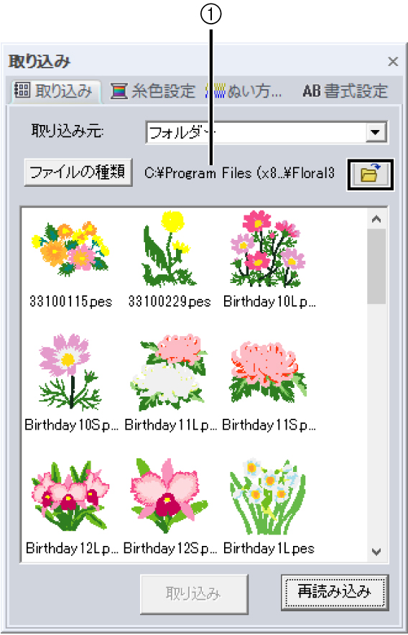This screenshot has height=635, width=408.
Task: Expand the 取り込み元 dropdown arrow
Action: click(377, 132)
